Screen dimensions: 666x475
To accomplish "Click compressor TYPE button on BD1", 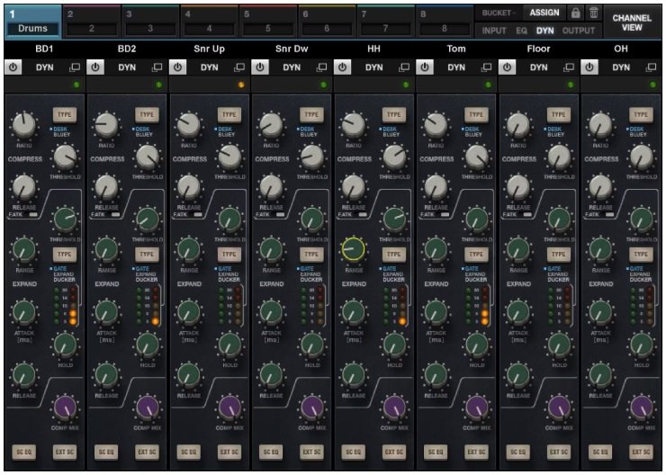I will 64,114.
